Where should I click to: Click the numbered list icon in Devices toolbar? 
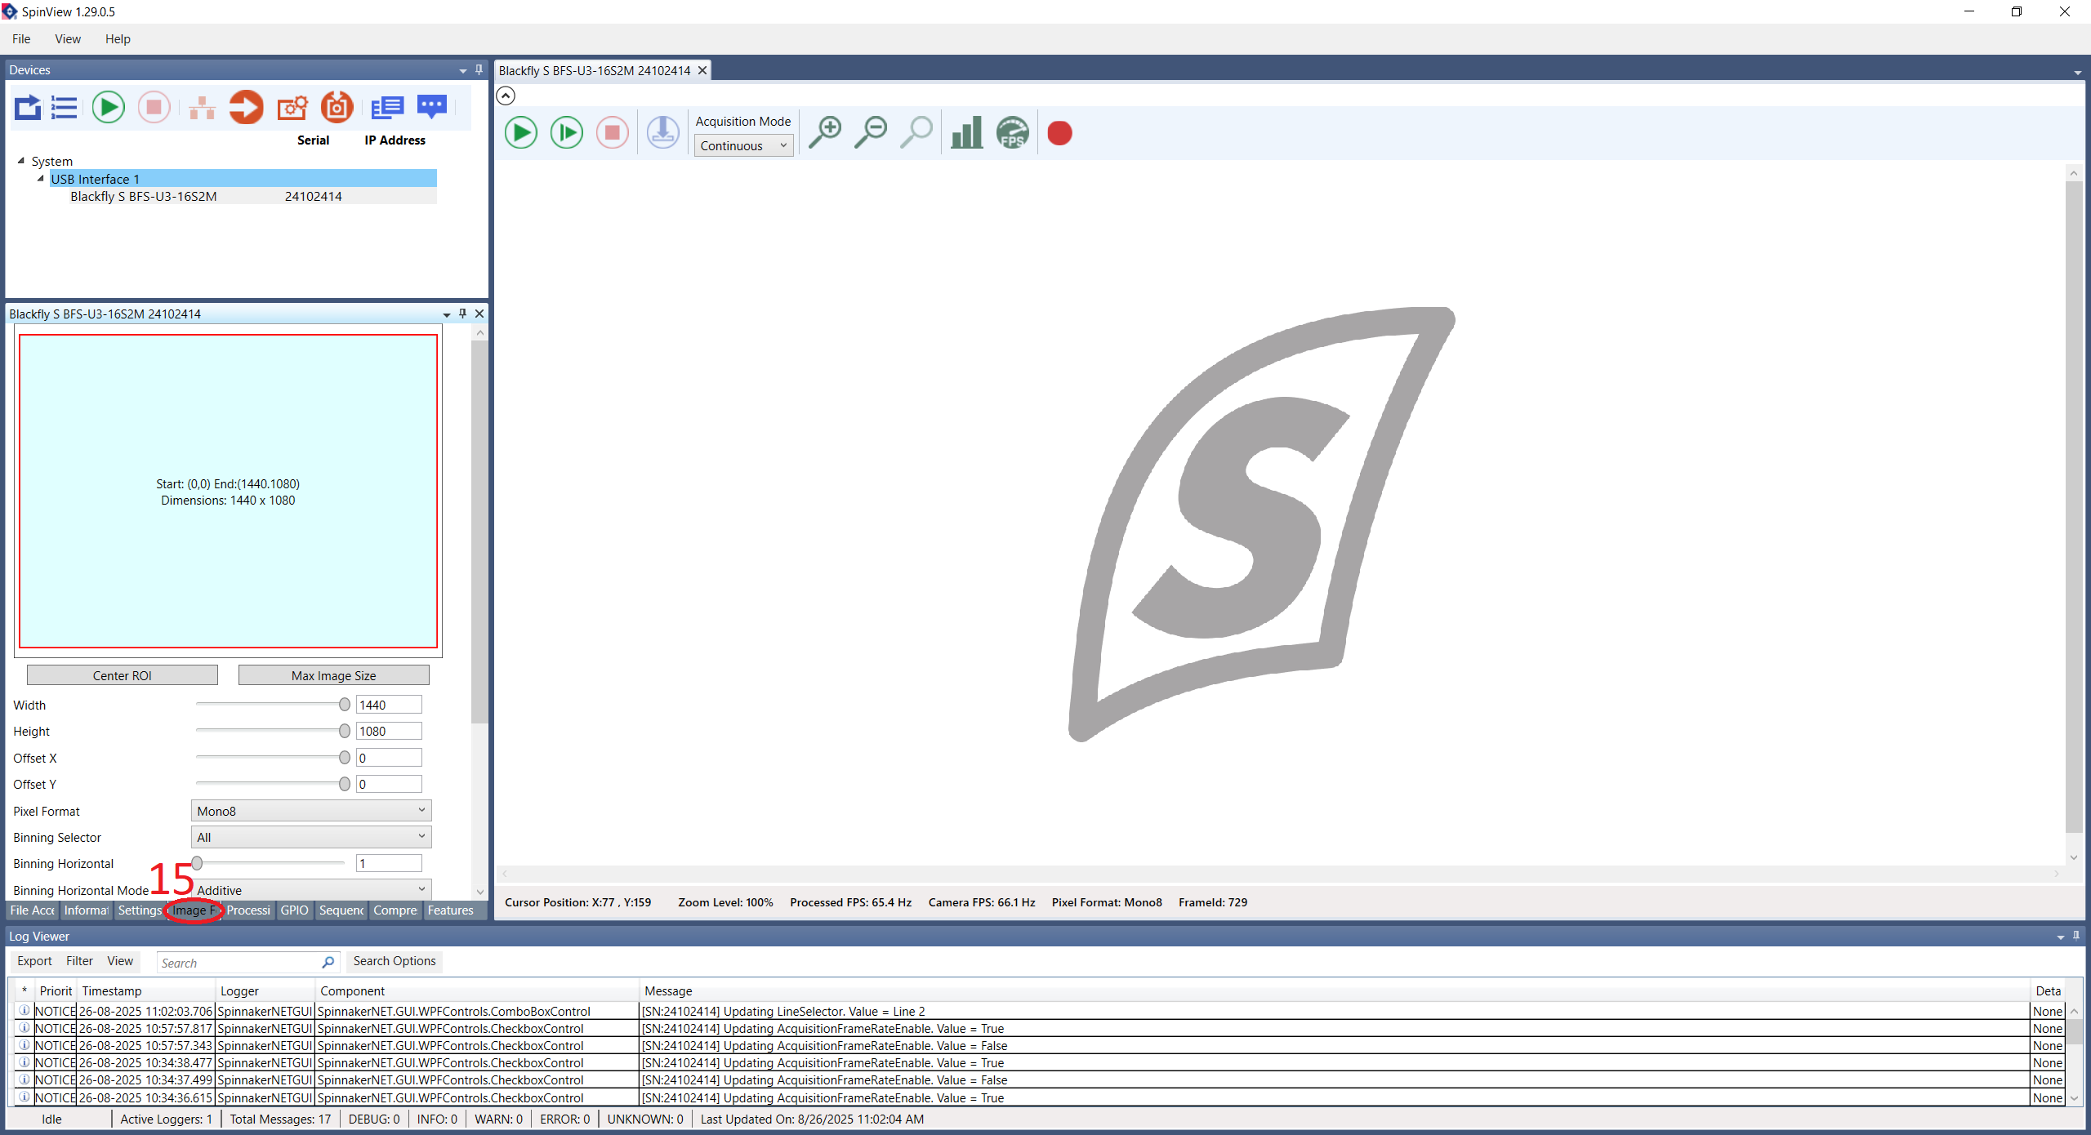[64, 108]
